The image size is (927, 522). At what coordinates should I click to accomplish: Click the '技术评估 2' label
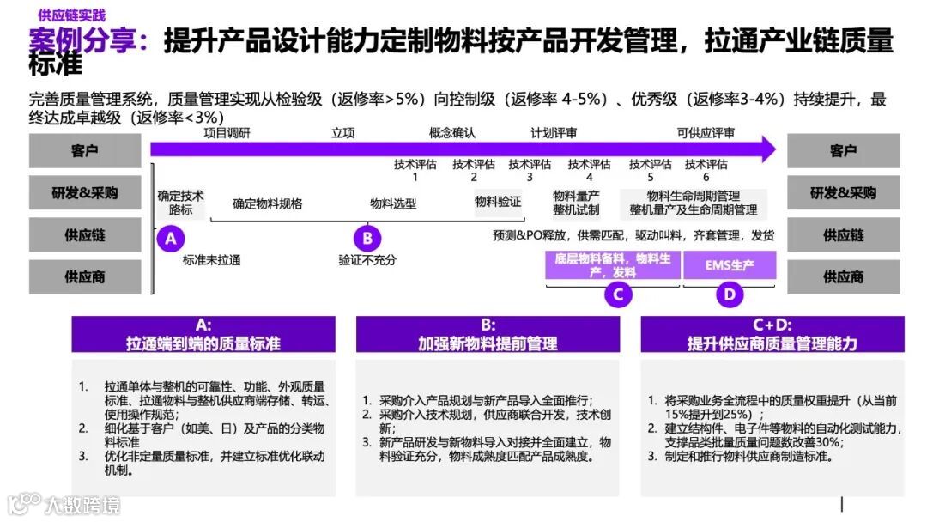tap(474, 170)
